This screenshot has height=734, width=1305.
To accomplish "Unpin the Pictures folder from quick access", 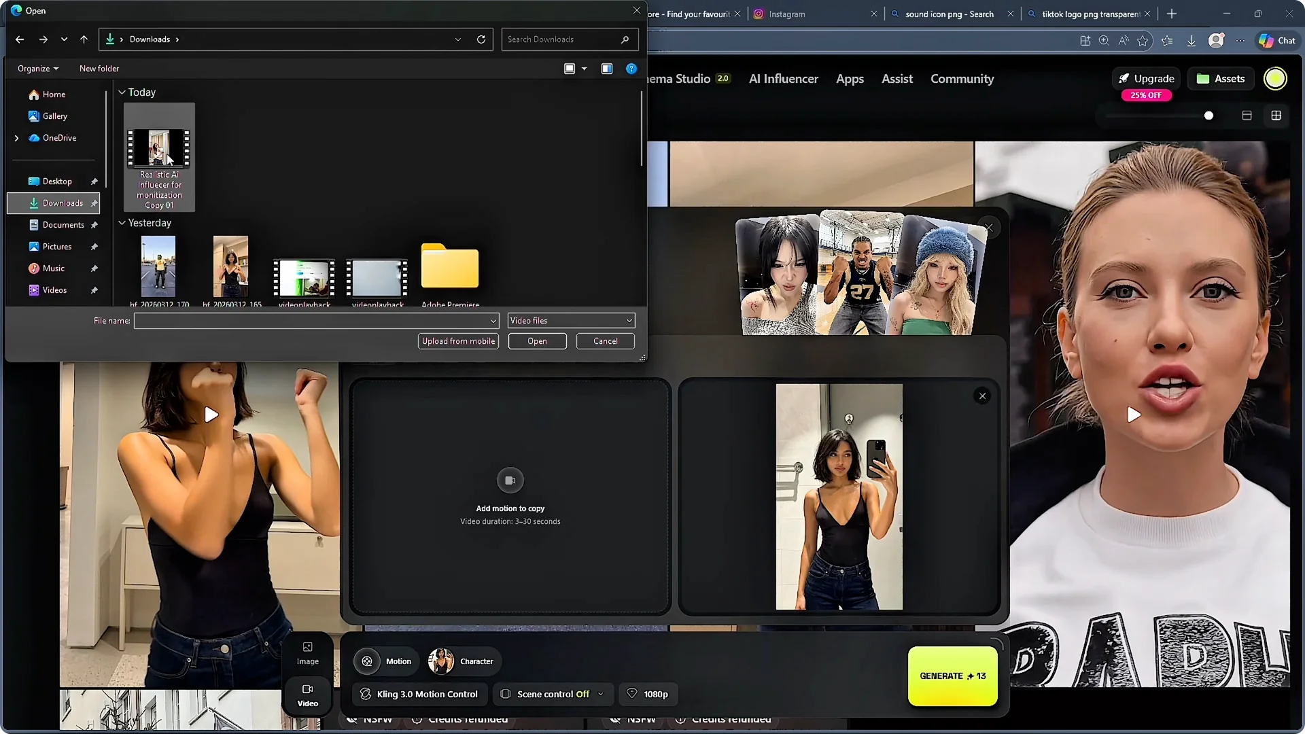I will coord(94,247).
